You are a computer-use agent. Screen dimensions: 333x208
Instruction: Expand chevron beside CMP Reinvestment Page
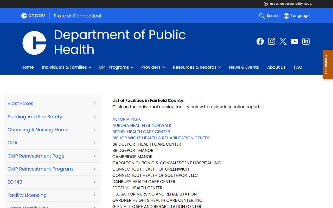click(95, 156)
